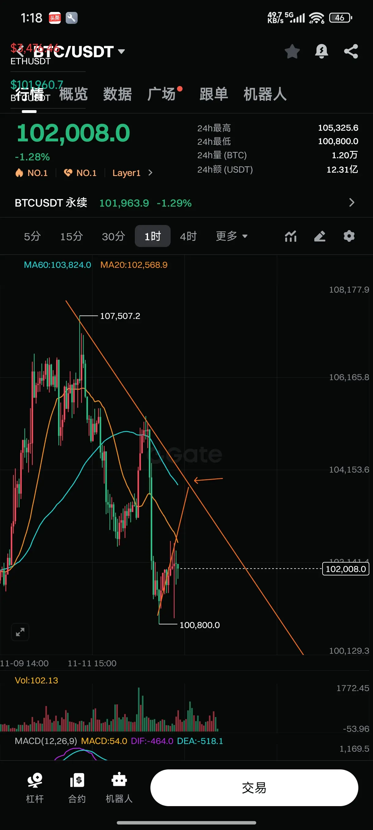Expand the BTC/USDT pair dropdown

click(x=121, y=51)
